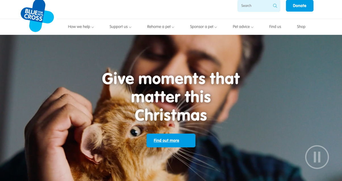Expand the How we help chevron
342x181 pixels.
(x=93, y=27)
